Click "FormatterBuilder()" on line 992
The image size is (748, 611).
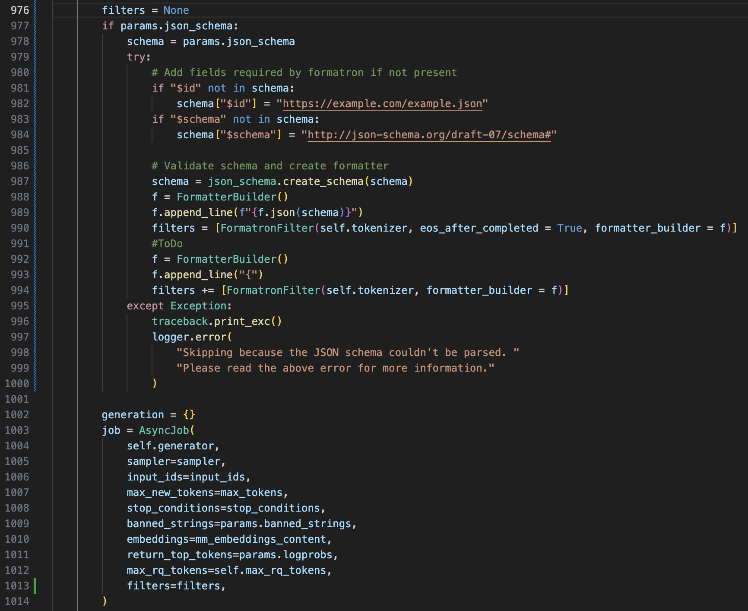click(232, 259)
